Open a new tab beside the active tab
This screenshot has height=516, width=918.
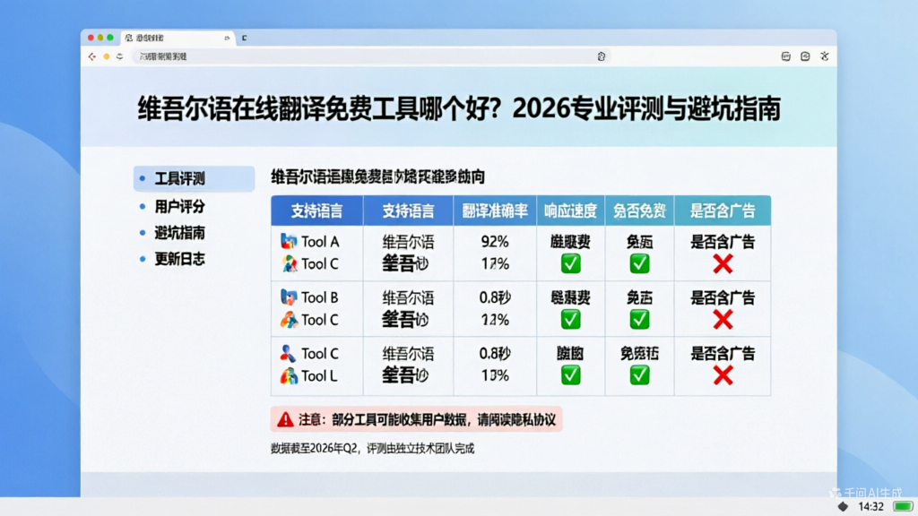244,38
